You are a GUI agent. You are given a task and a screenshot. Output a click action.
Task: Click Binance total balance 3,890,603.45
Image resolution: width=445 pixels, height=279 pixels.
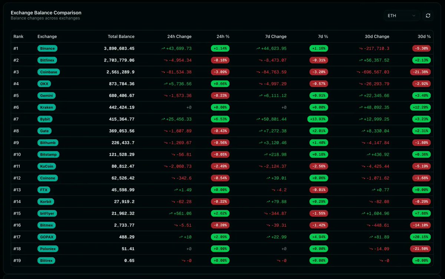(x=119, y=49)
